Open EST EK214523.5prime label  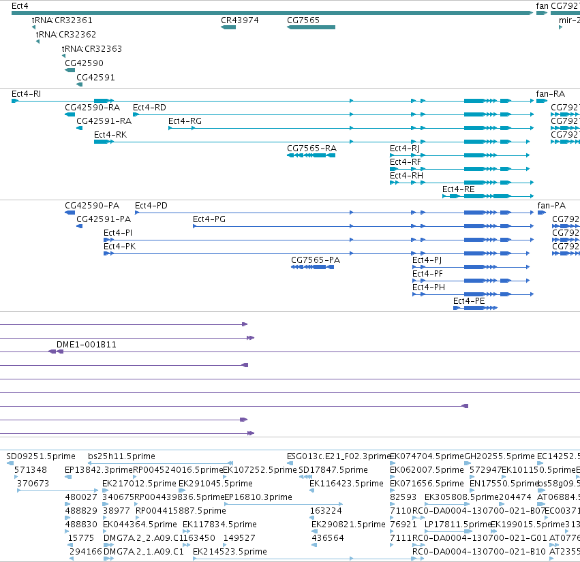coord(230,552)
